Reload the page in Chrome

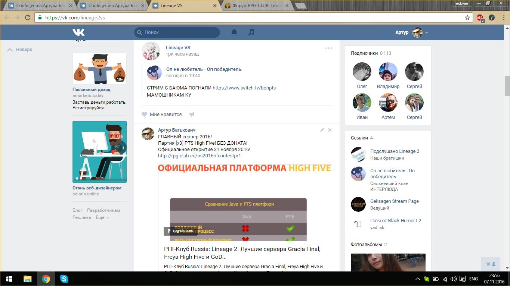tap(28, 18)
